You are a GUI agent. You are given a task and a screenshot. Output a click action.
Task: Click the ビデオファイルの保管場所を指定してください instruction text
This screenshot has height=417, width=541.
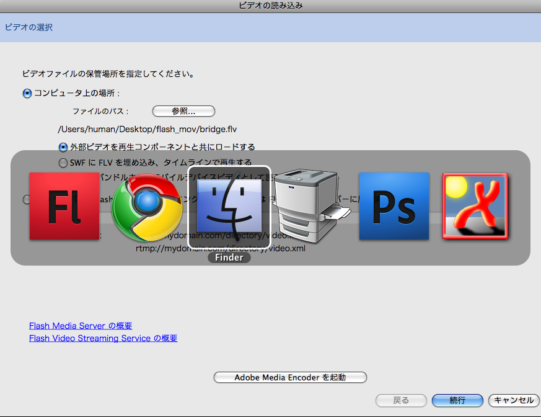pos(108,74)
